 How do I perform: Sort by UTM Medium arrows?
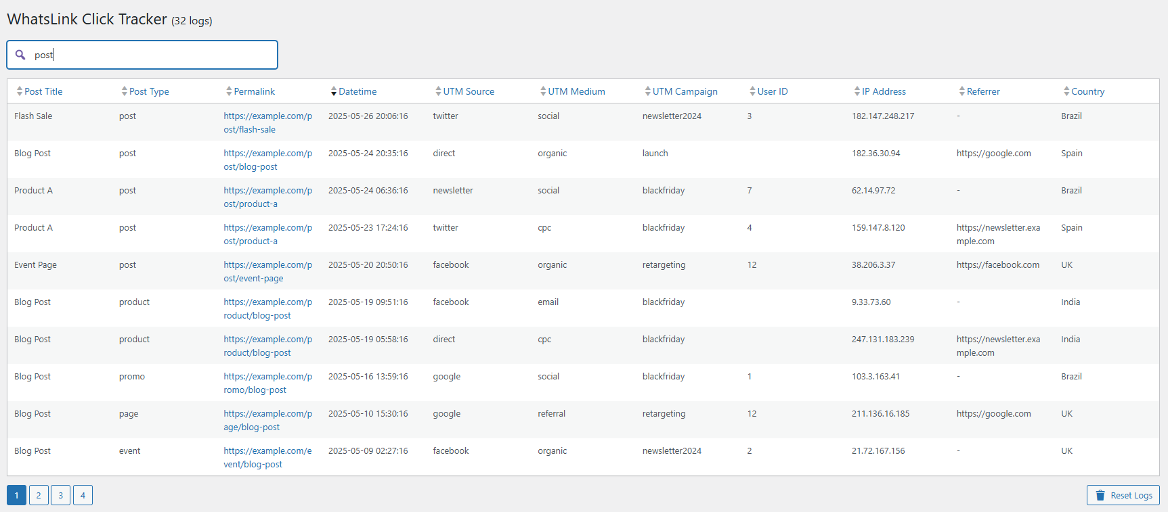[543, 91]
